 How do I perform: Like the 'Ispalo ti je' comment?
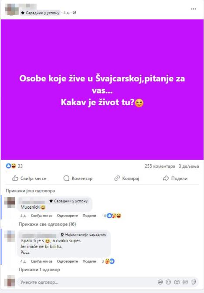(41, 261)
